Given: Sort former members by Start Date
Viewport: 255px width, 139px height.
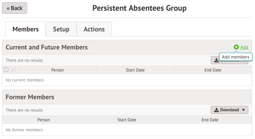Looking at the screenshot, I should pos(127,120).
